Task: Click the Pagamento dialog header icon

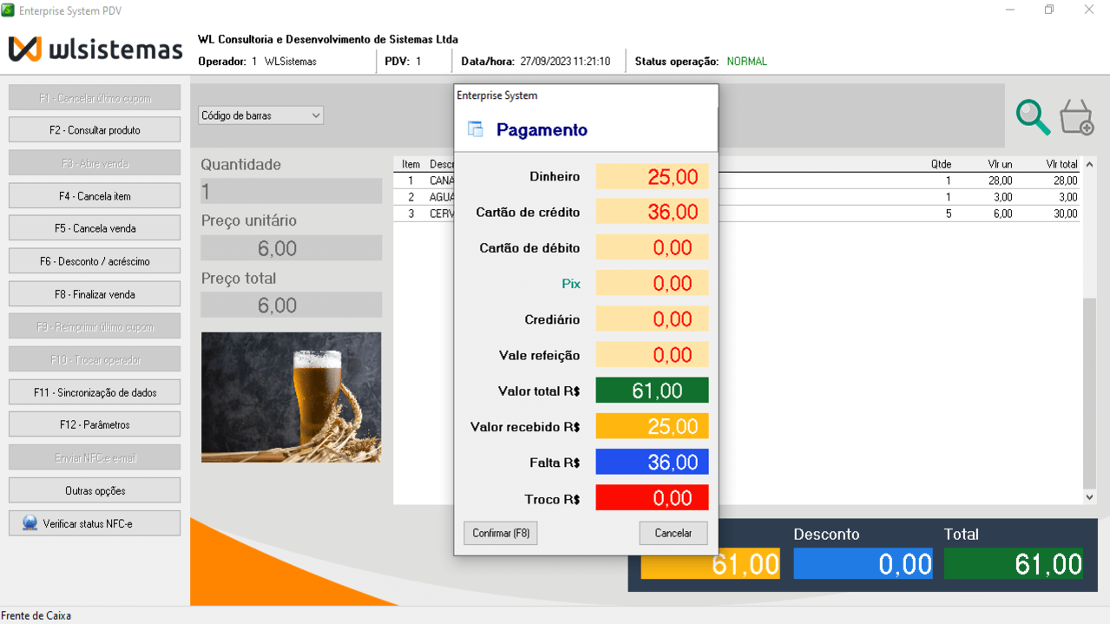Action: [x=476, y=129]
